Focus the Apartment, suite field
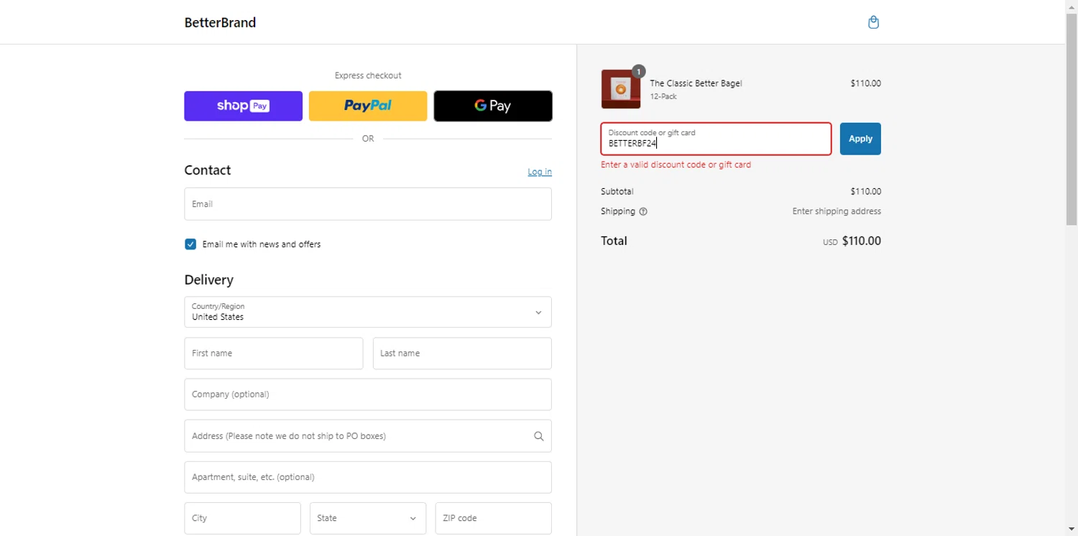 click(x=368, y=477)
